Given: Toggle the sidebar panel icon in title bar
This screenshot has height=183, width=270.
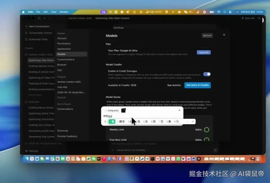Looking at the screenshot, I should [39, 18].
